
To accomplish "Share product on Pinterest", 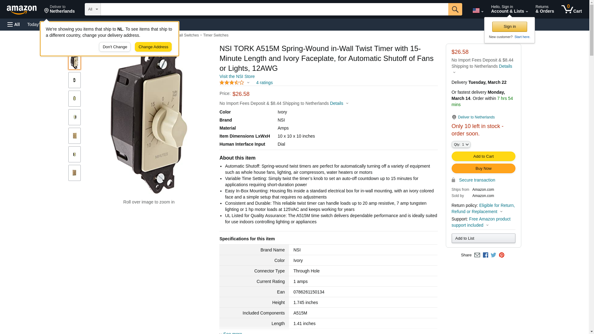I will [x=501, y=255].
